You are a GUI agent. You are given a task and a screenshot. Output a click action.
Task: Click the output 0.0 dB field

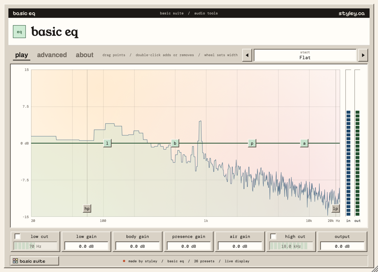tap(342, 246)
